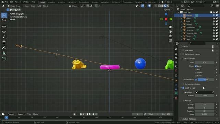220x124 pixels.
Task: Enable the Name checkbox
Action: pyautogui.click(x=196, y=76)
